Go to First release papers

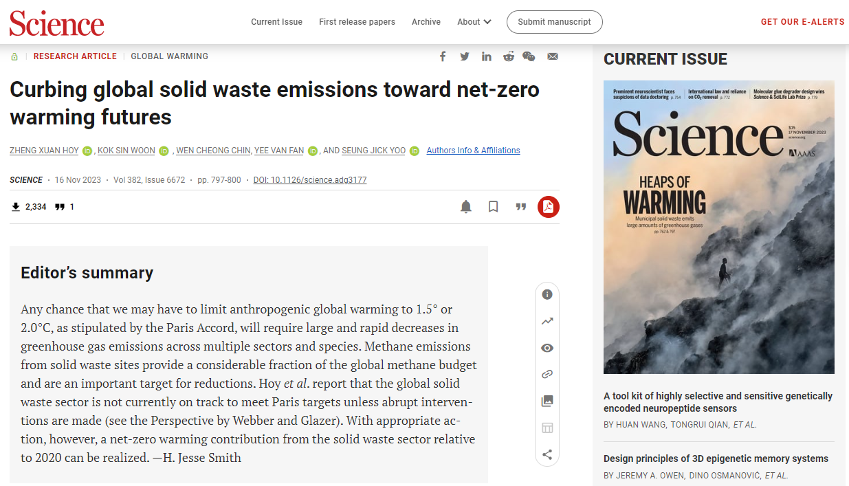(357, 22)
